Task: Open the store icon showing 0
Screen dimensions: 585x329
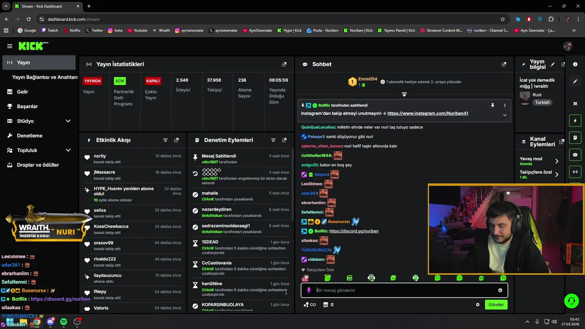Action: click(328, 305)
